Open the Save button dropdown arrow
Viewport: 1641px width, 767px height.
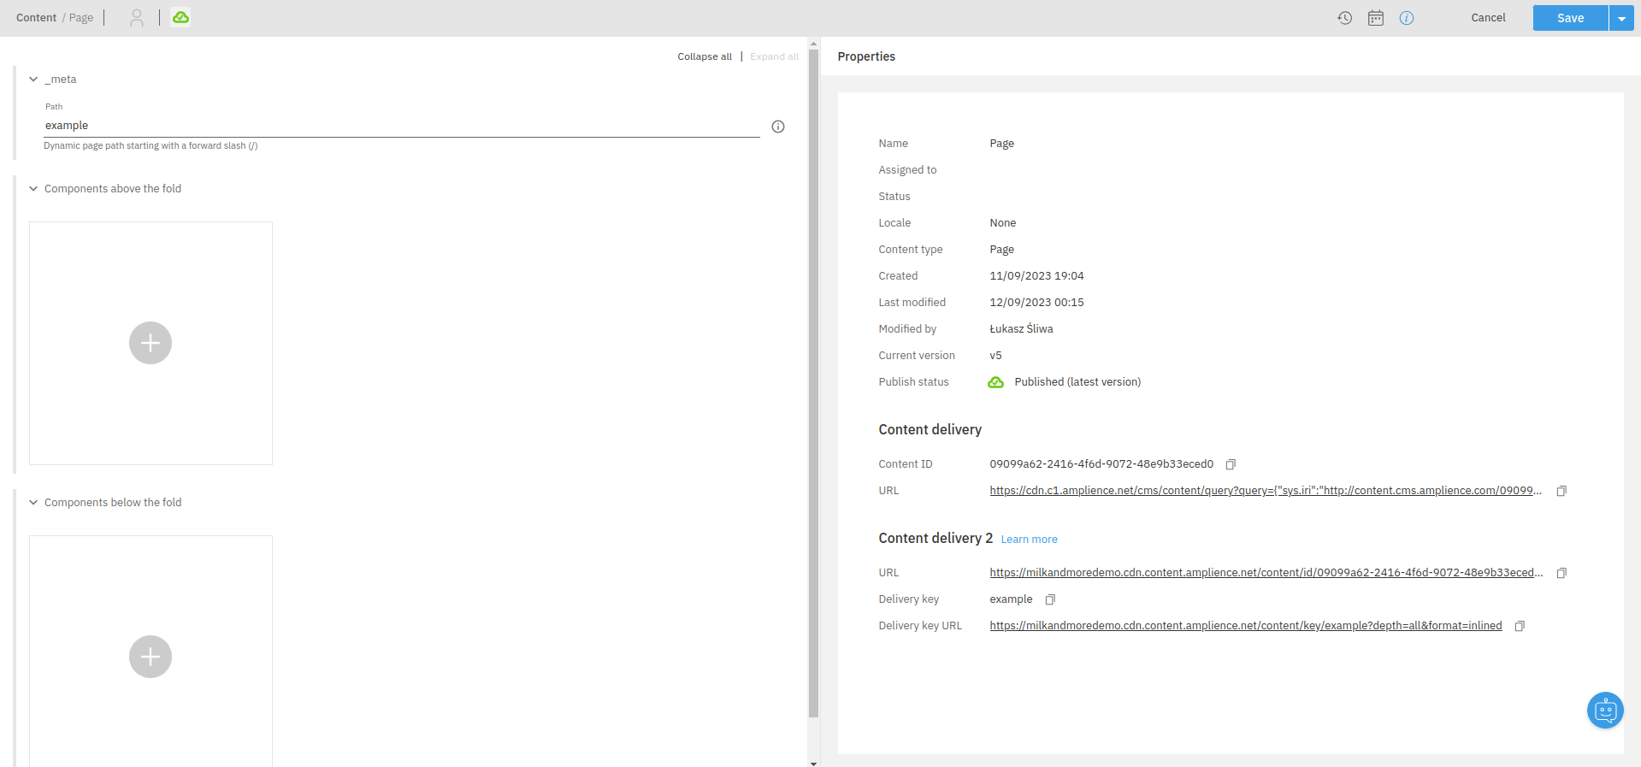tap(1621, 18)
